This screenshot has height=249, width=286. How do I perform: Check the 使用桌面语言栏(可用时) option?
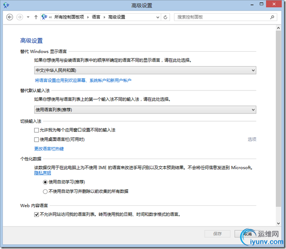(x=37, y=139)
